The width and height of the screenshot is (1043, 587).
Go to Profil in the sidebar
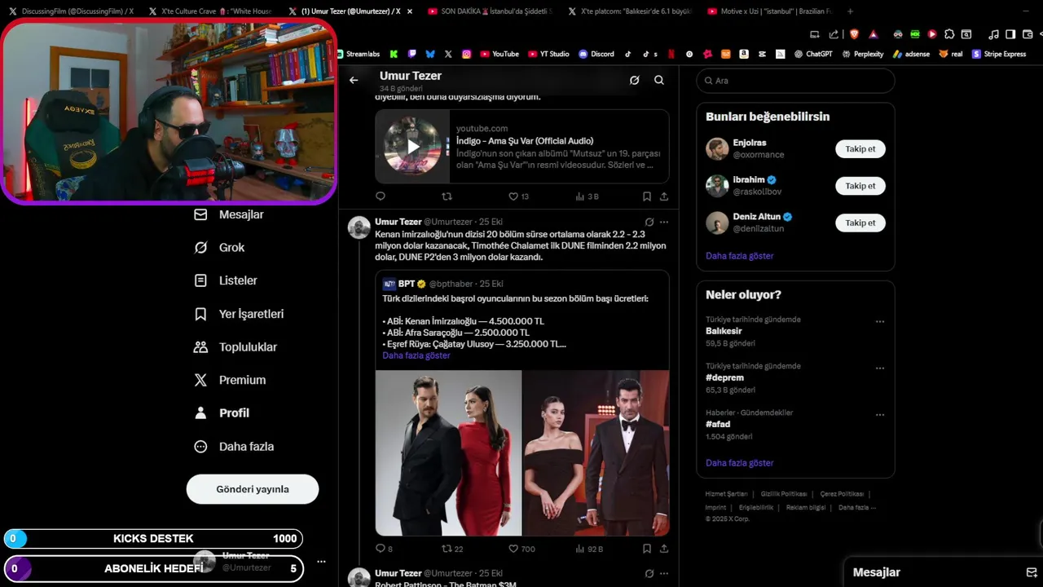point(221,413)
